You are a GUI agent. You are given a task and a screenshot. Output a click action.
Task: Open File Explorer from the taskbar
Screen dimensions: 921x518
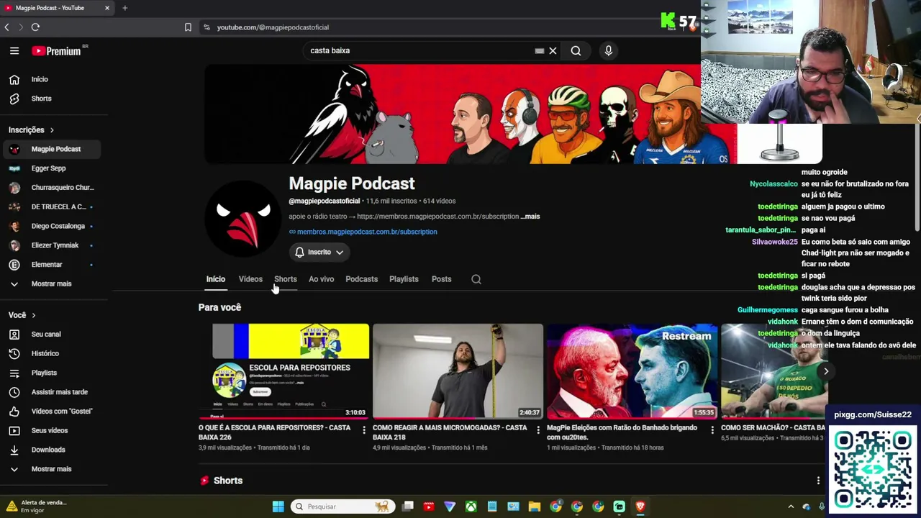pos(535,506)
